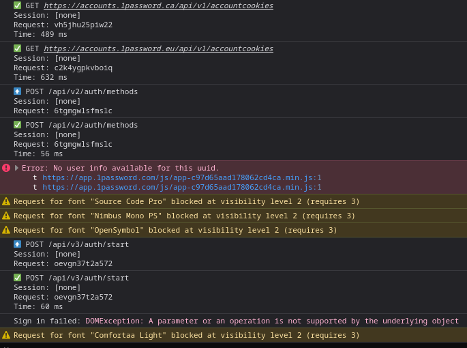Click the warning icon for the Nimbus Mono PS message
The width and height of the screenshot is (467, 348).
coord(6,216)
